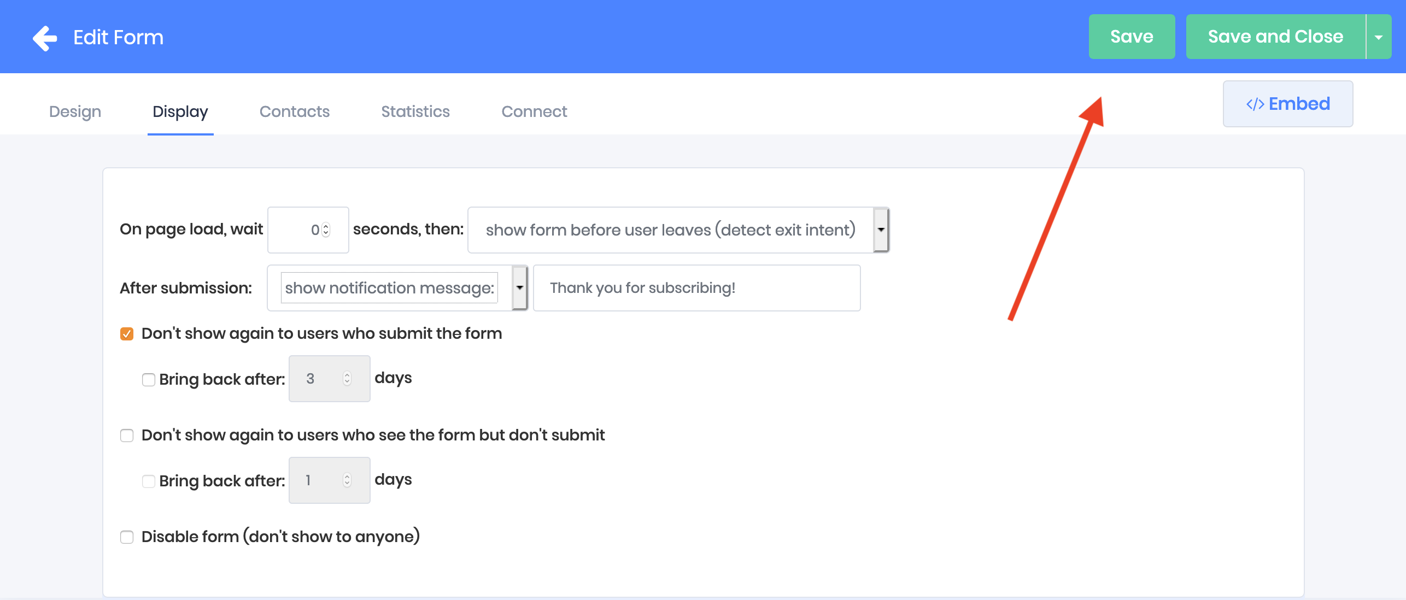The width and height of the screenshot is (1406, 600).
Task: Click the back arrow icon beside Edit Form
Action: pos(45,38)
